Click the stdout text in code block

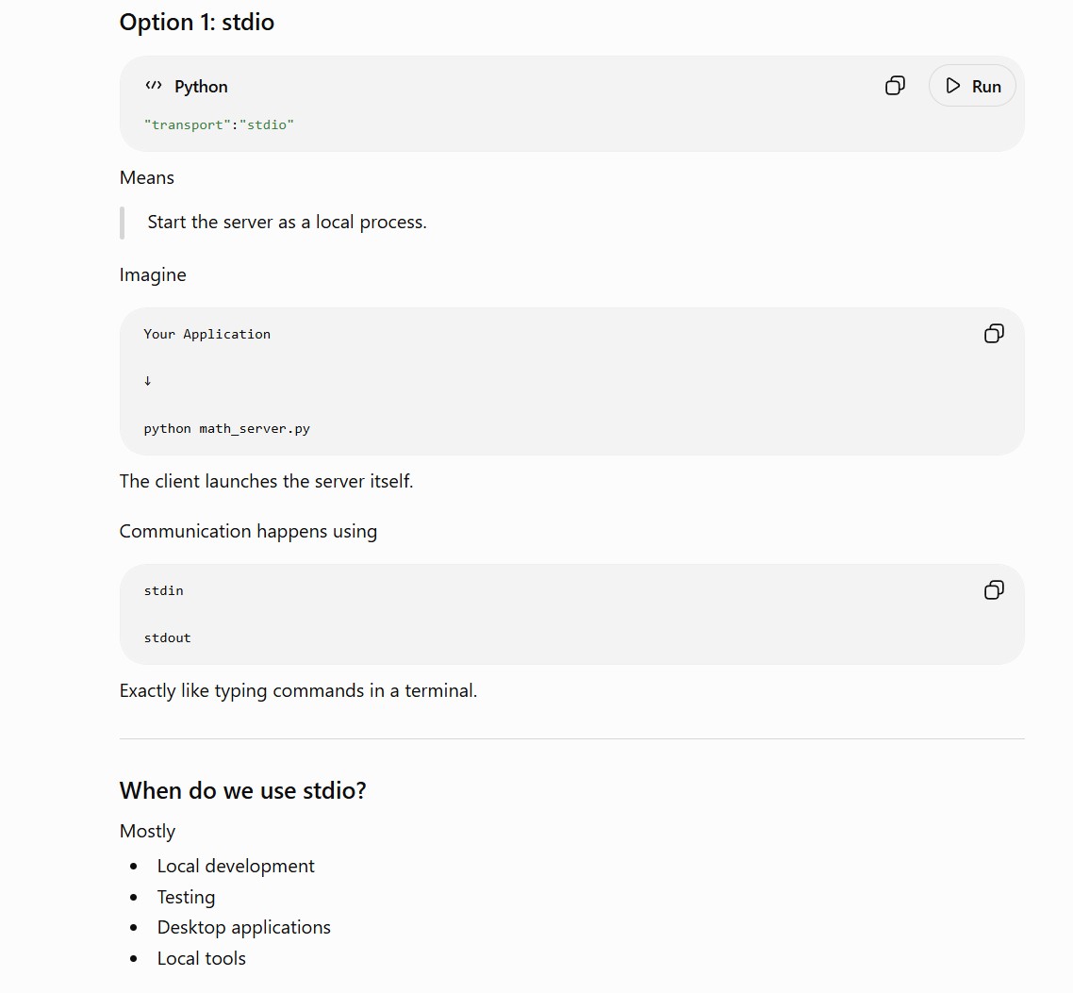coord(167,637)
